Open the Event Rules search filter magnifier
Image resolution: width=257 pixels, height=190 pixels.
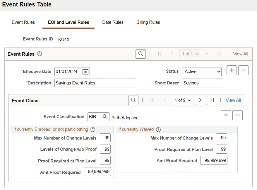click(140, 54)
